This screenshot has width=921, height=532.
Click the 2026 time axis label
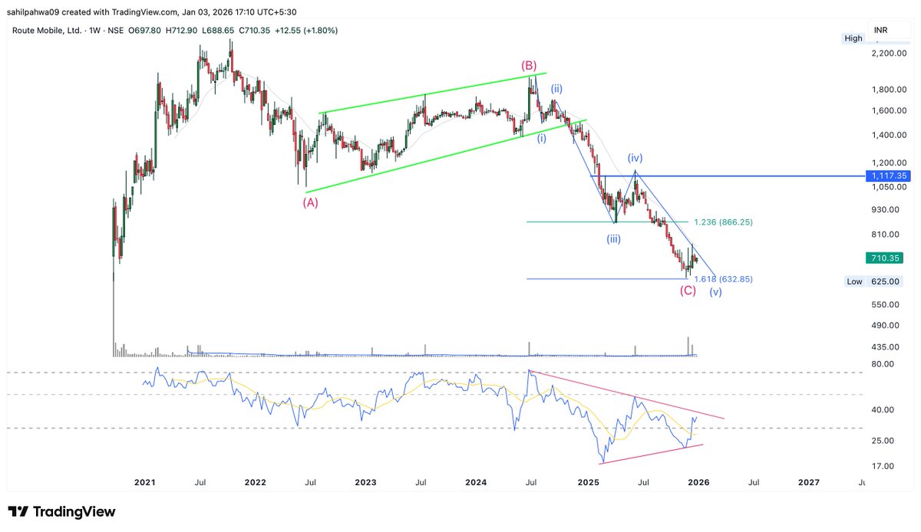click(698, 482)
